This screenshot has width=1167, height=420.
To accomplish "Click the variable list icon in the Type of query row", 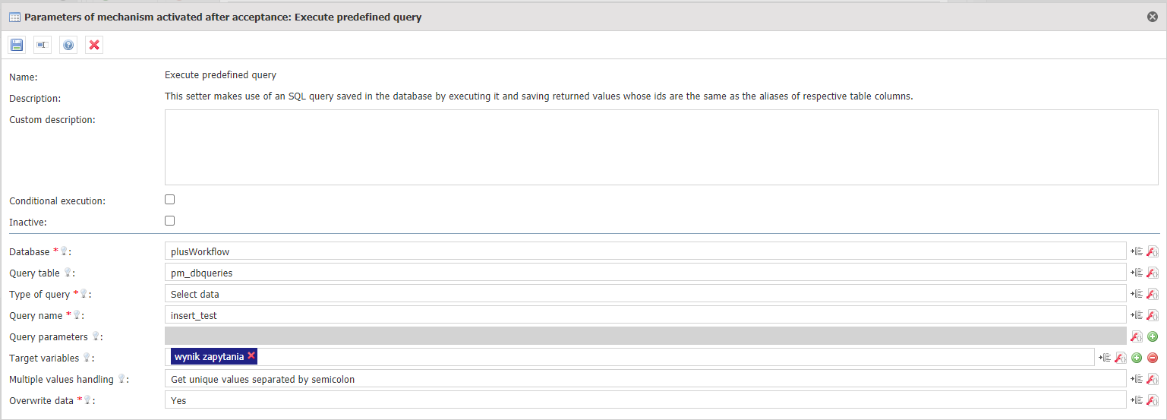I will point(1137,294).
